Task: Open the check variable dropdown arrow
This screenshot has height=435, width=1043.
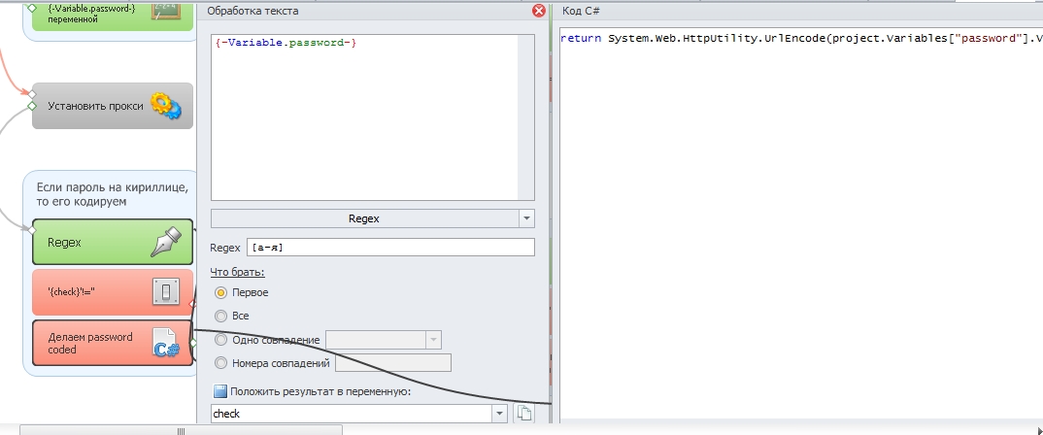Action: pos(499,414)
